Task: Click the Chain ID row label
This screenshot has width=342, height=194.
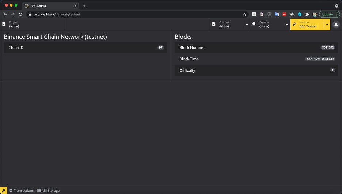Action: click(16, 48)
